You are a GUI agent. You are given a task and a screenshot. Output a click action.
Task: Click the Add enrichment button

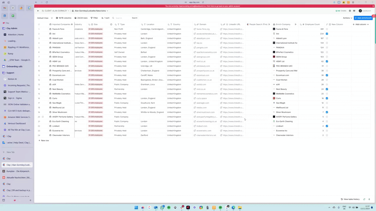coord(363,18)
